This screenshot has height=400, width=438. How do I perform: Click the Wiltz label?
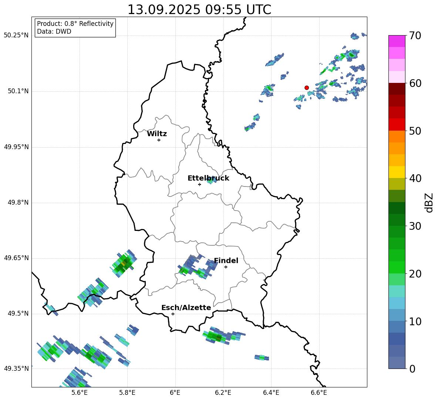click(x=157, y=134)
